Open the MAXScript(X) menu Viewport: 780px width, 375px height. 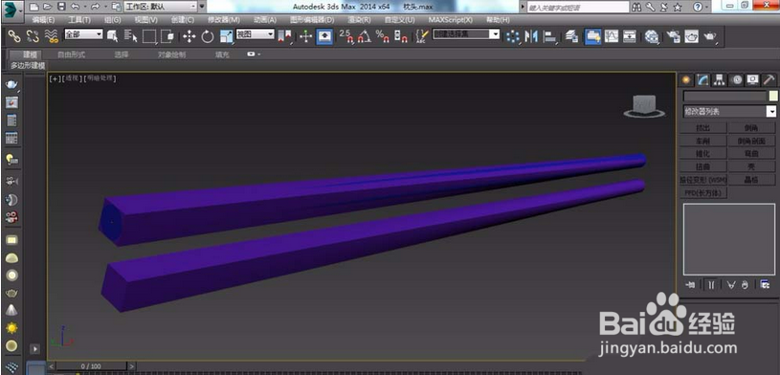coord(450,20)
